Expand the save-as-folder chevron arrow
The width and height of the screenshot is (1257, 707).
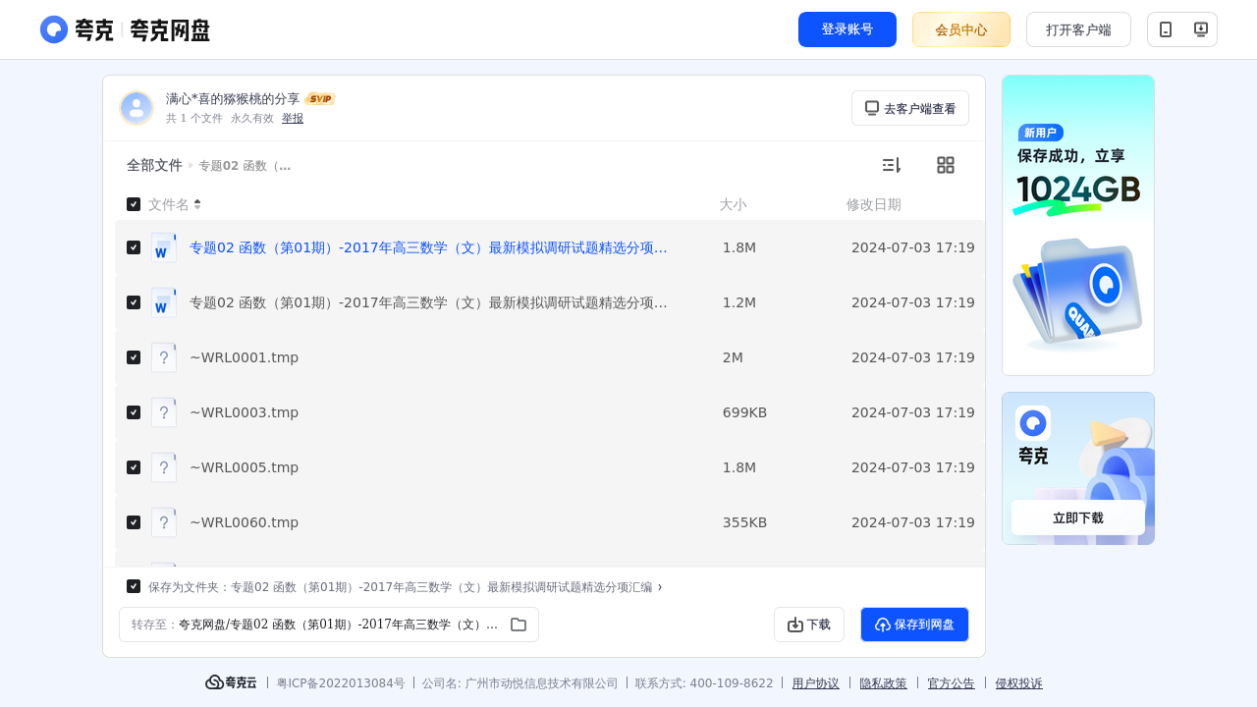coord(660,587)
